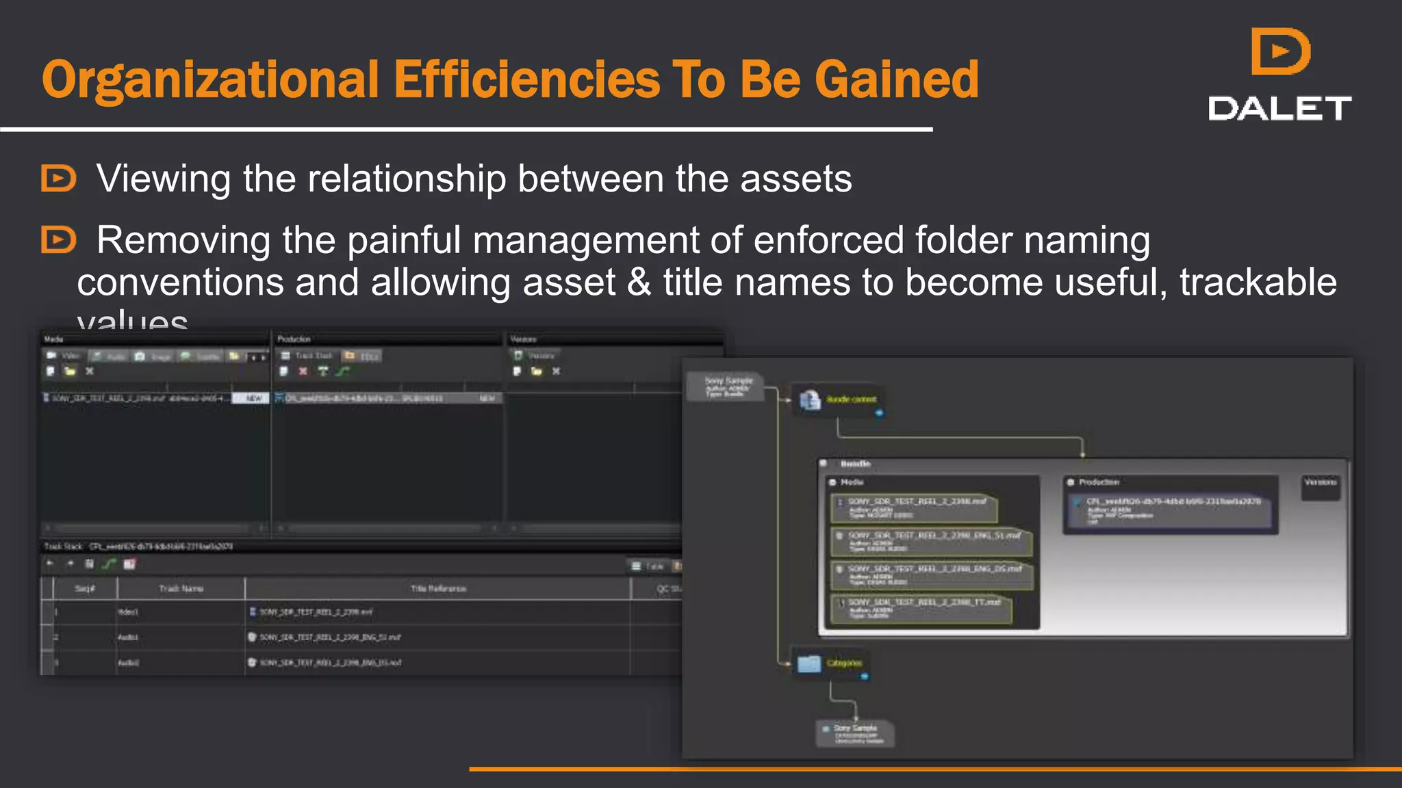Click forward arrow in Track Stack toolbar
Screen dimensions: 1402x788
click(x=70, y=564)
